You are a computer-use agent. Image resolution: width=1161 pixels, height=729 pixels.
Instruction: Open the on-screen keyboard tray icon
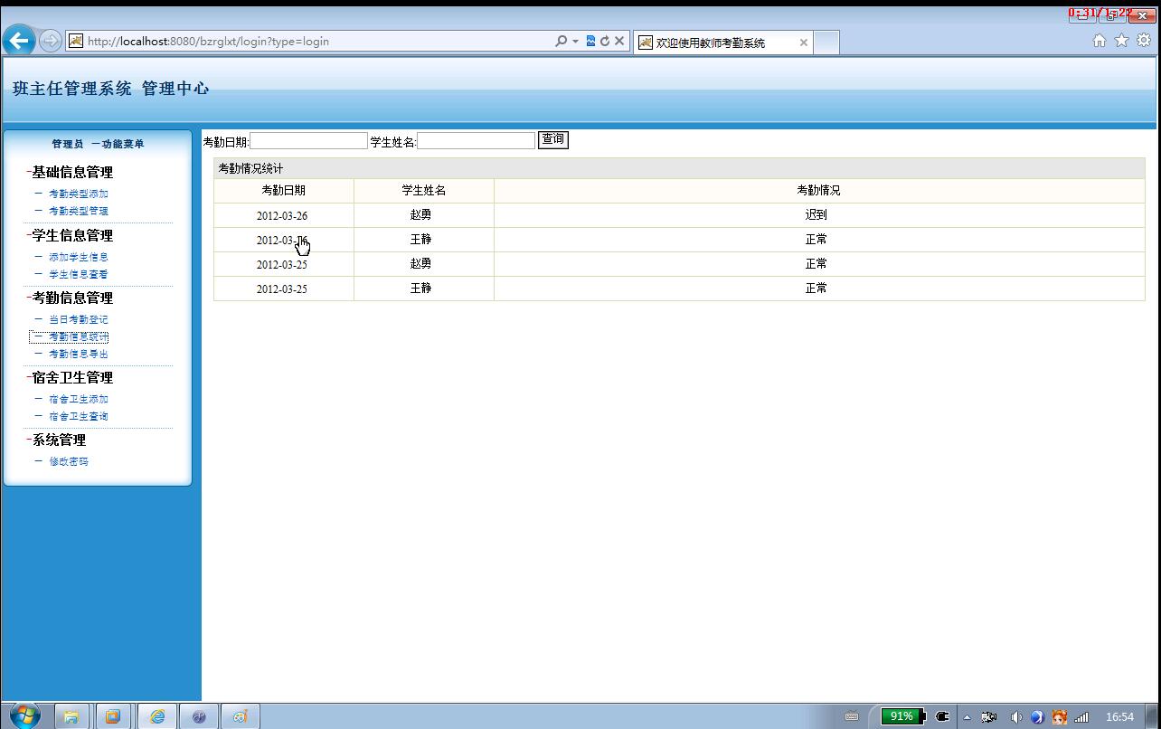852,716
